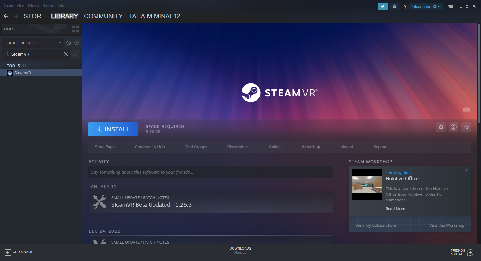Open the Friends menu
The width and height of the screenshot is (481, 261).
point(33,5)
